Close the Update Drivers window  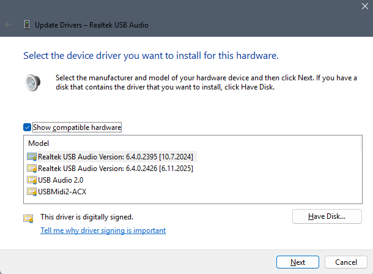click(x=365, y=6)
